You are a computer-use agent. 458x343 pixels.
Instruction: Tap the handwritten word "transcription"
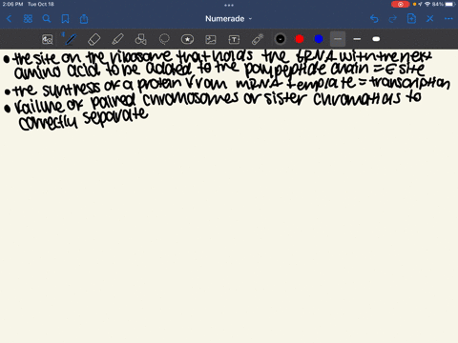(x=410, y=82)
